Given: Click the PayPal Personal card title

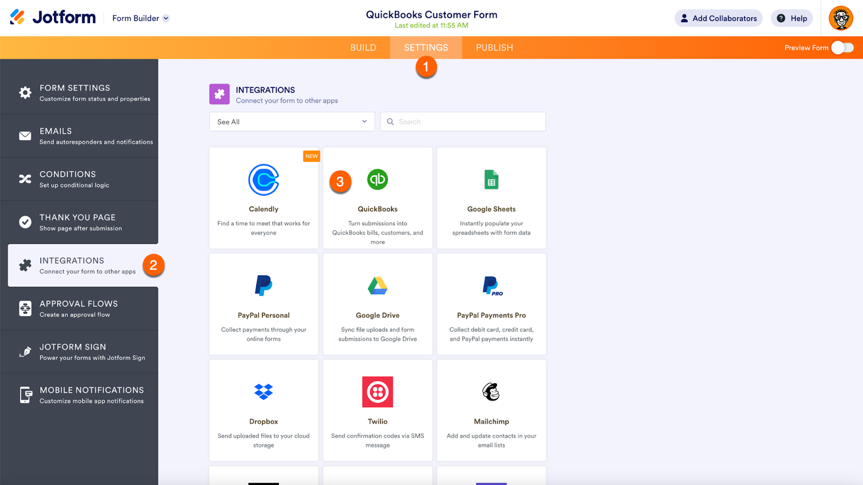Looking at the screenshot, I should (x=264, y=315).
